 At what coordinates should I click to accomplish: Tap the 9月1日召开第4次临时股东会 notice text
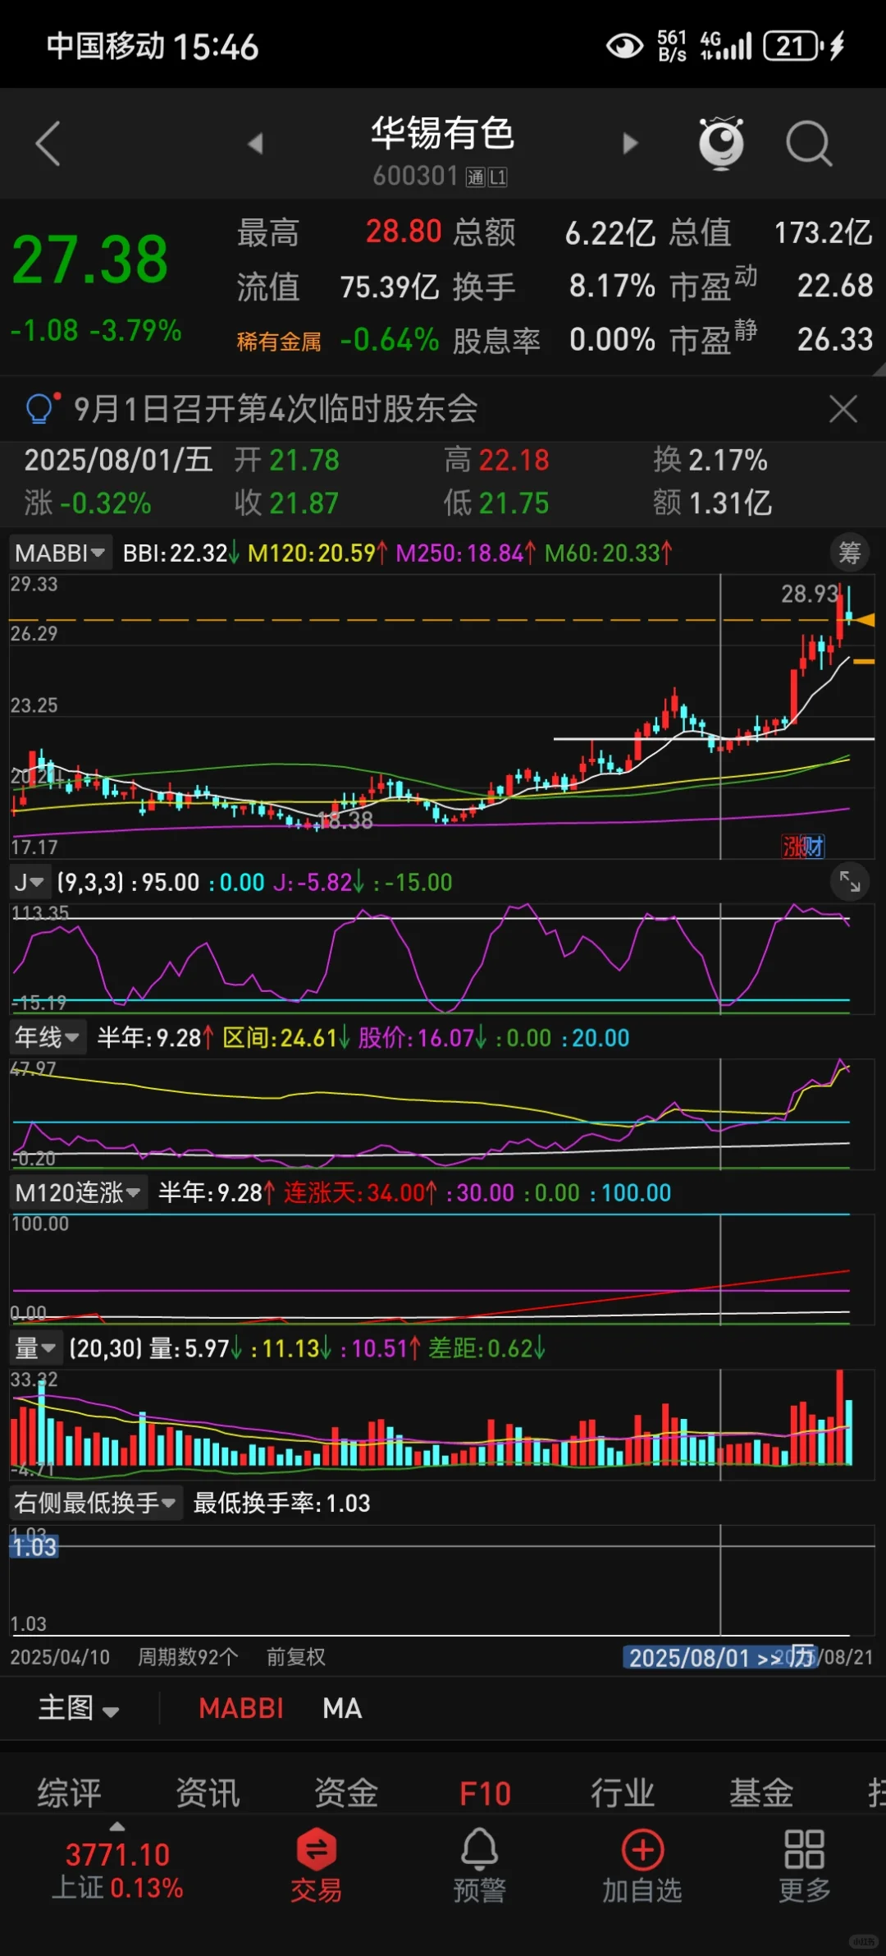[276, 408]
